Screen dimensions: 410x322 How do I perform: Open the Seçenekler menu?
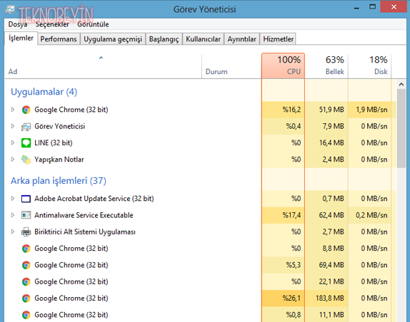pos(52,24)
